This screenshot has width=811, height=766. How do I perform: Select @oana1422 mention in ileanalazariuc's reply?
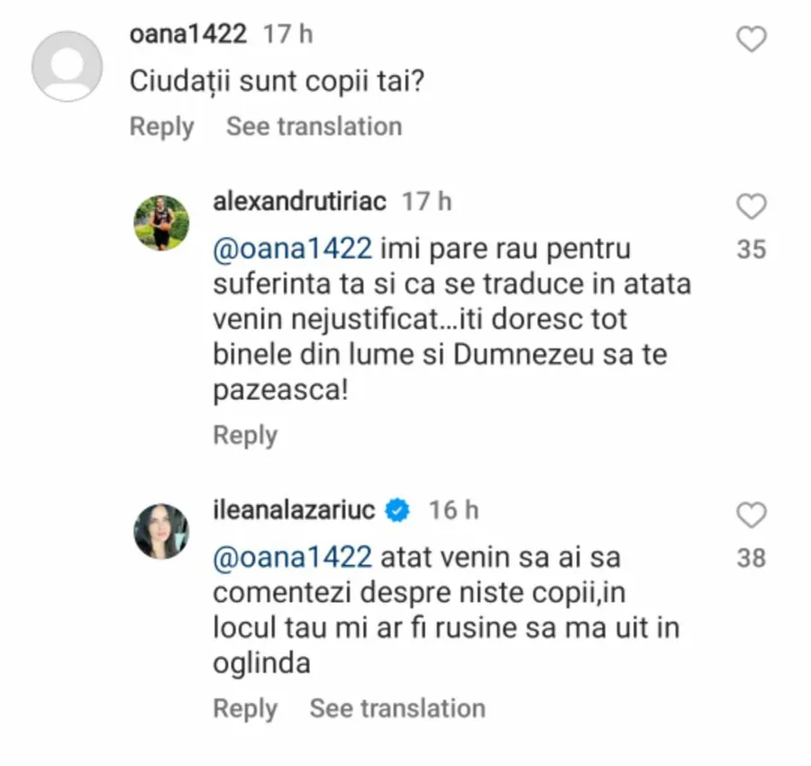coord(292,557)
